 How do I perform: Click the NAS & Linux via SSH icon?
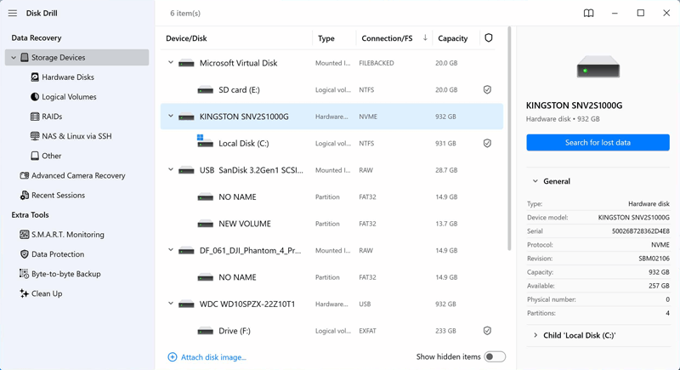35,136
